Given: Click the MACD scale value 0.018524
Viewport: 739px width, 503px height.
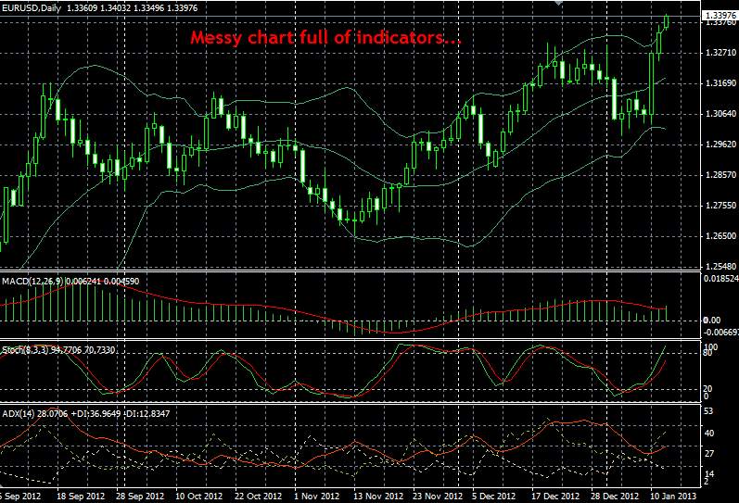Looking at the screenshot, I should (721, 279).
